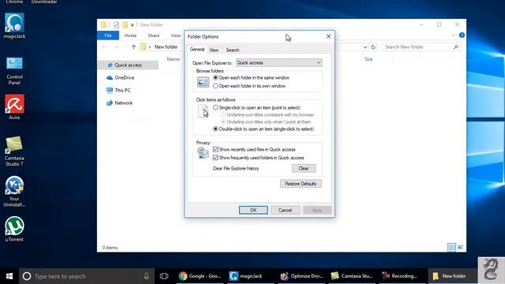
Task: Select Underline icon titles consistent with browser
Action: click(223, 114)
